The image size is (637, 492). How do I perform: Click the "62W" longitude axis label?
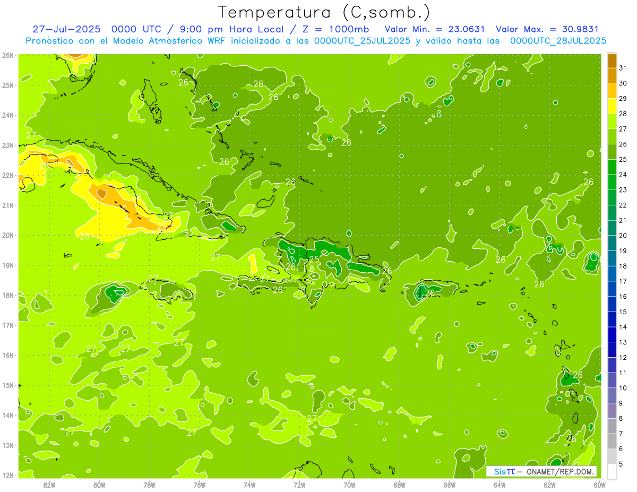coord(549,484)
